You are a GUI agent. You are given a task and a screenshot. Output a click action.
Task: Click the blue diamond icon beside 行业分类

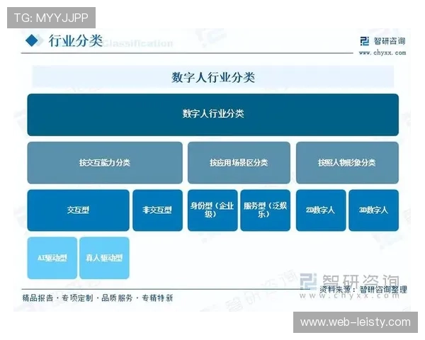click(x=32, y=40)
